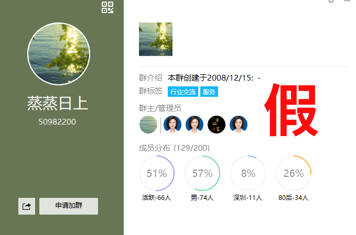Open the large circular group avatar
356x235 pixels.
[x=59, y=54]
